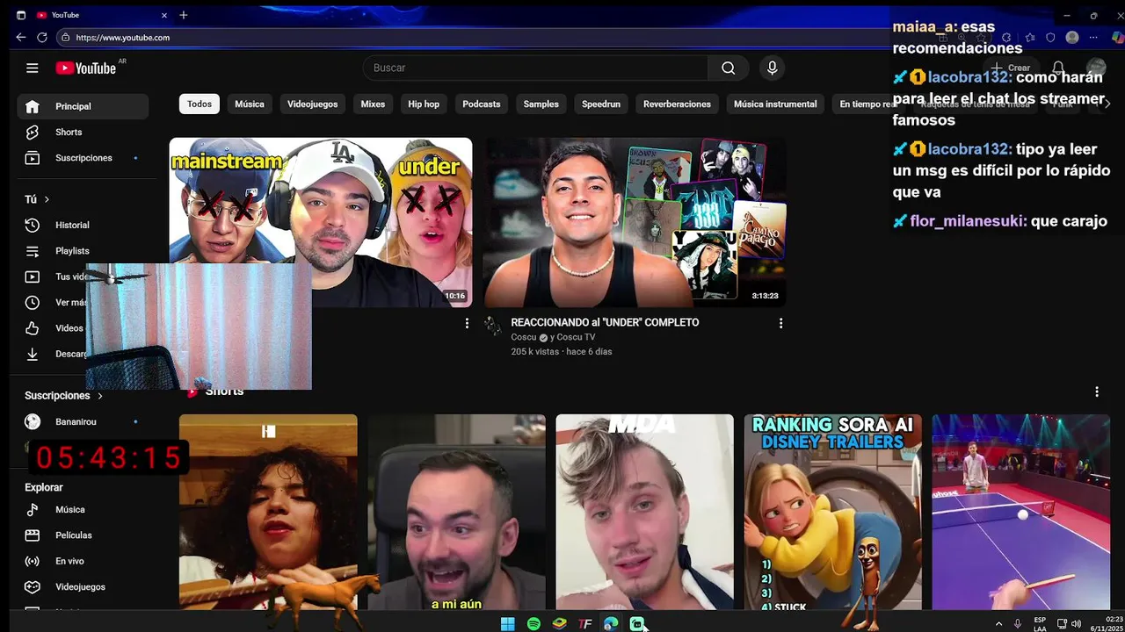1125x632 pixels.
Task: Close the YouTube browser tab
Action: 162,15
